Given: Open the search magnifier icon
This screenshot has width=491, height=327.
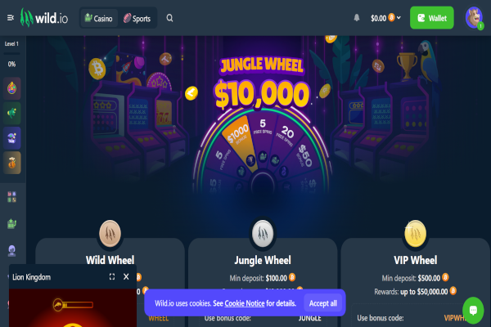Looking at the screenshot, I should click(x=169, y=18).
